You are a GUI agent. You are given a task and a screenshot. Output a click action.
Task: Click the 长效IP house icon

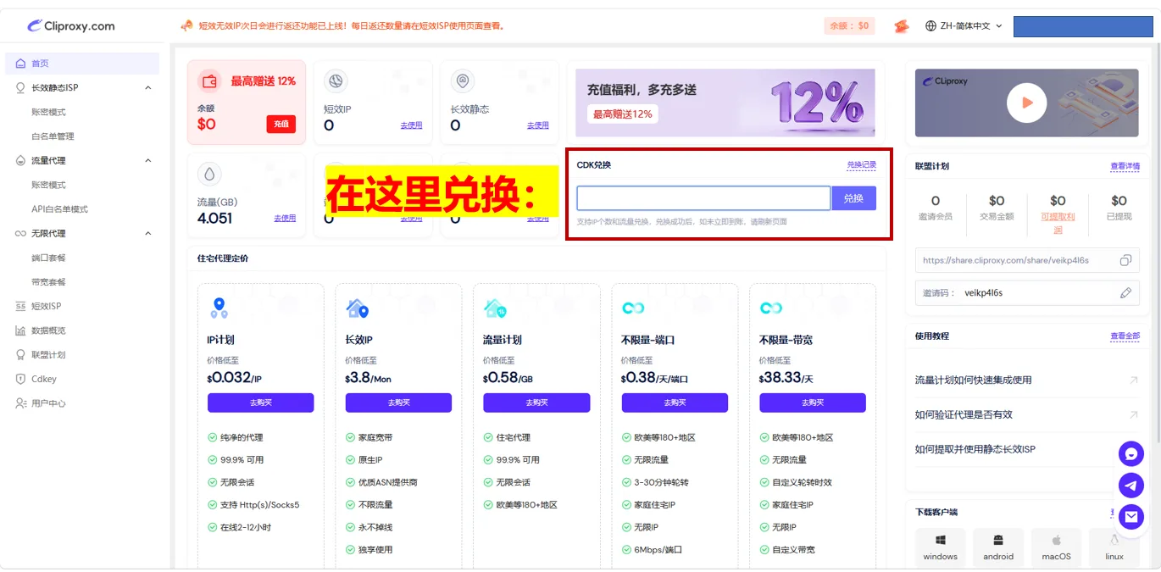tap(358, 308)
